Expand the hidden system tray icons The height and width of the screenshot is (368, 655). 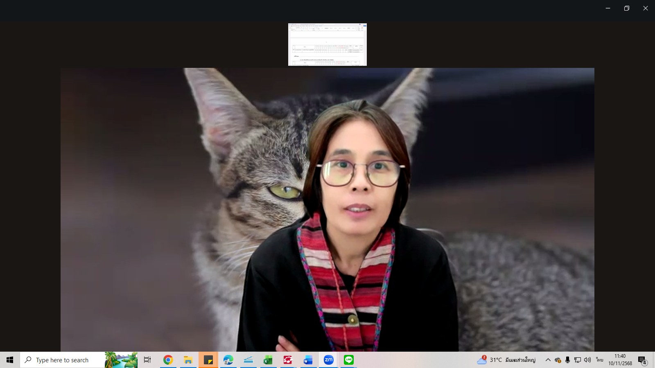click(x=548, y=360)
